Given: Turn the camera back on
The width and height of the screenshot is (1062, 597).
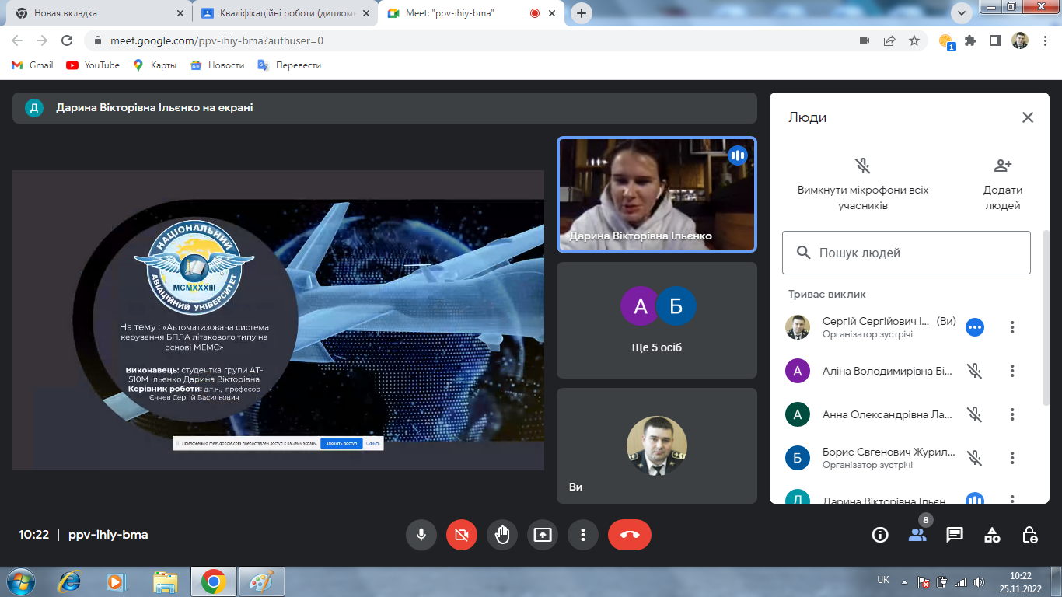Looking at the screenshot, I should coord(461,535).
